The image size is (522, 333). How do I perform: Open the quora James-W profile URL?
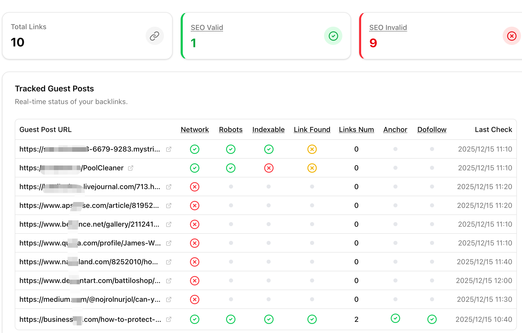point(90,243)
